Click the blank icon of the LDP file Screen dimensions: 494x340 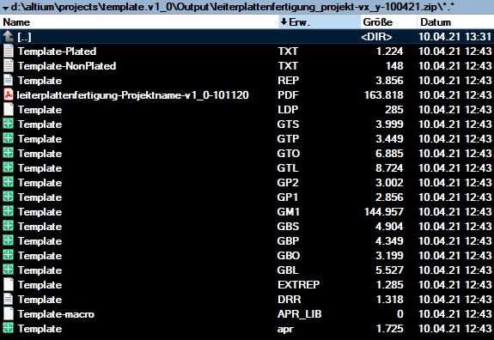pos(9,110)
